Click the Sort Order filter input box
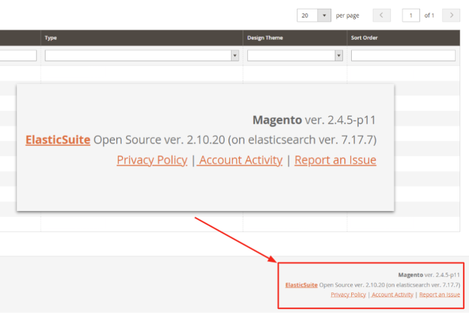The width and height of the screenshot is (469, 313). pos(403,56)
